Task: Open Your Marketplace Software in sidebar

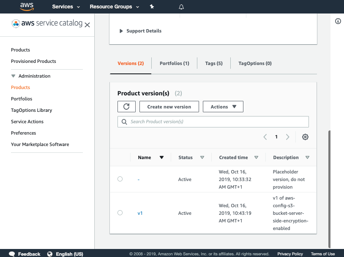Action: point(40,144)
